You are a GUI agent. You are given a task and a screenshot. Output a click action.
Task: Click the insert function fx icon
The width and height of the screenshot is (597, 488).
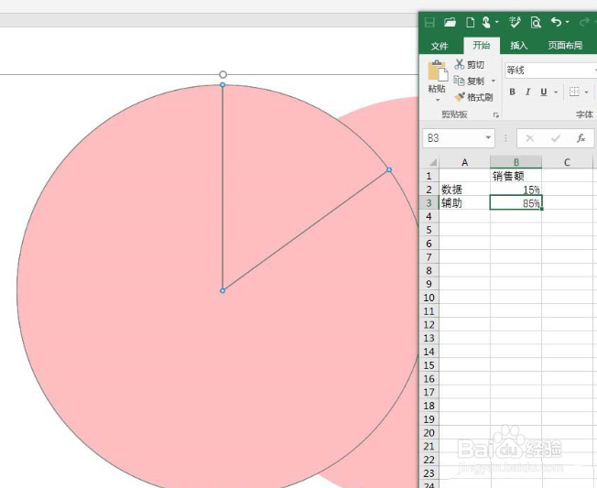coord(581,138)
